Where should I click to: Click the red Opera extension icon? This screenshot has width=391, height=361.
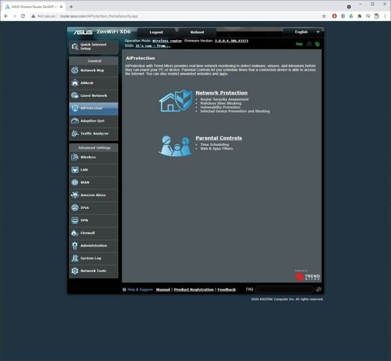coord(334,16)
